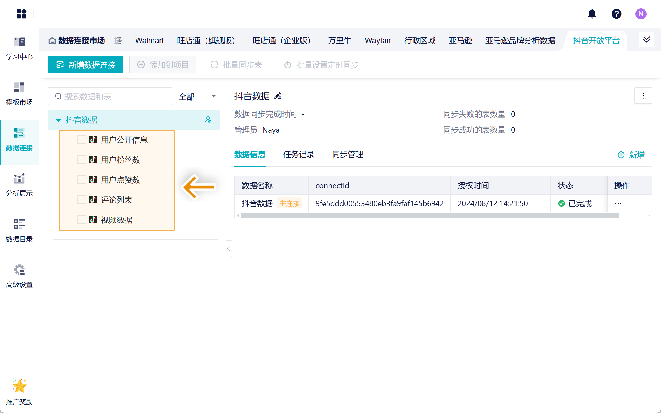Expand the connector tabs overflow chevron

tap(646, 40)
